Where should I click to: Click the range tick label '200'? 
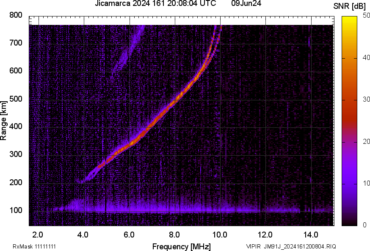tap(16, 182)
